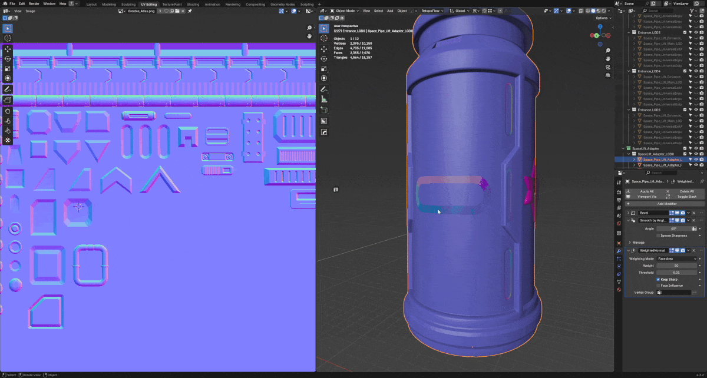707x378 pixels.
Task: Click the Move tool in 3D viewport toolbar
Action: pyautogui.click(x=324, y=49)
